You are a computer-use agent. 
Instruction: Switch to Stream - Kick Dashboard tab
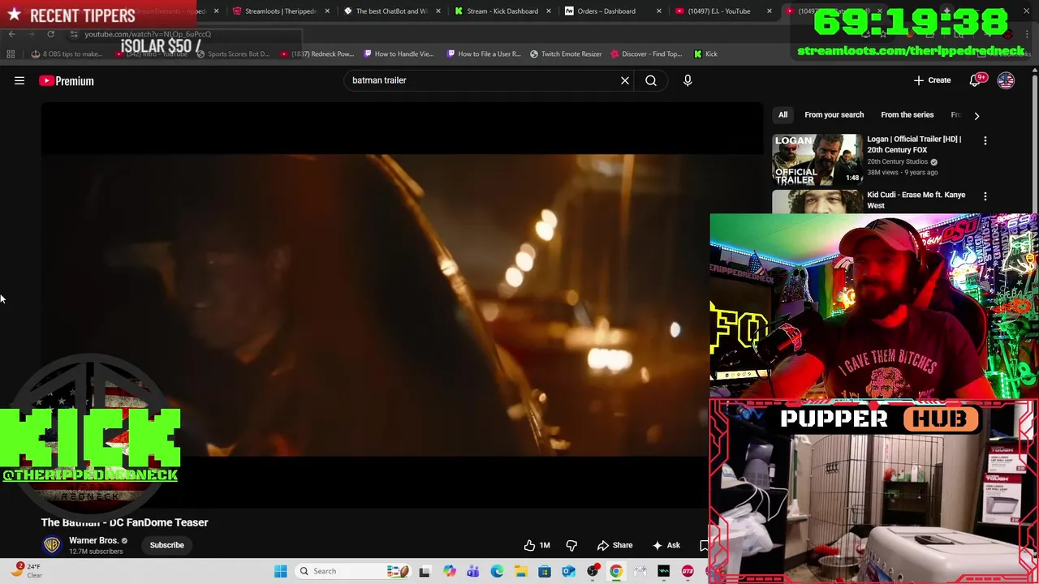502,11
